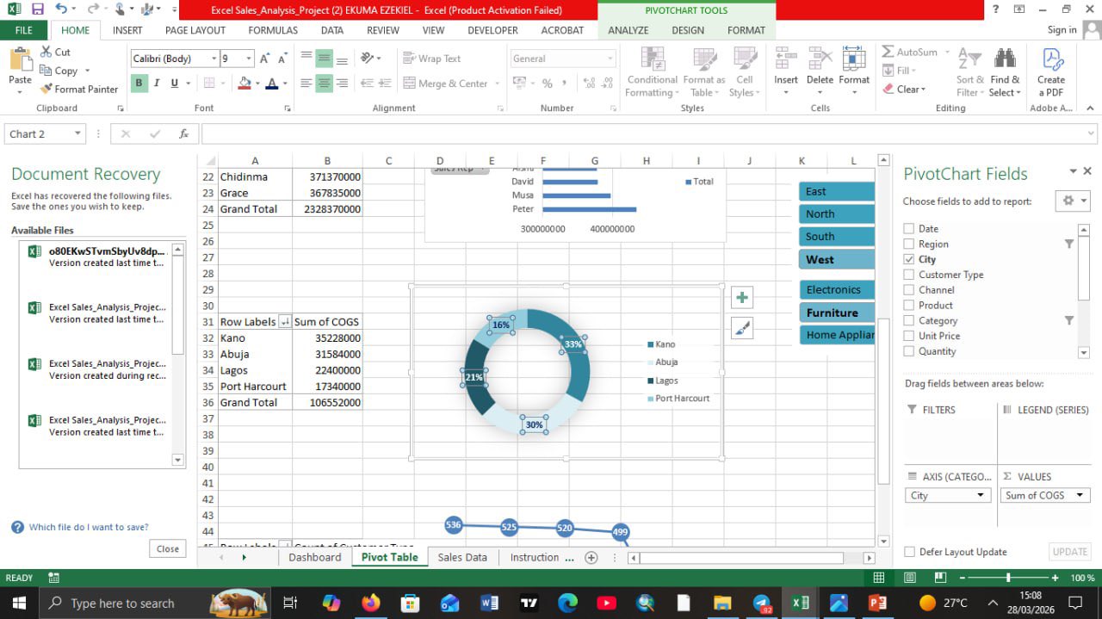This screenshot has width=1102, height=619.
Task: Click the Format Painter brush icon
Action: tap(46, 90)
